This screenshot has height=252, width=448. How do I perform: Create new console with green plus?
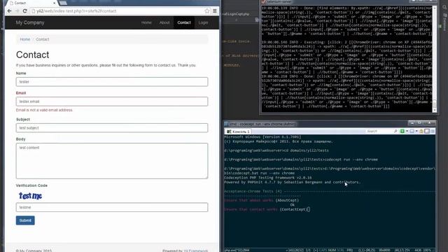point(402,131)
